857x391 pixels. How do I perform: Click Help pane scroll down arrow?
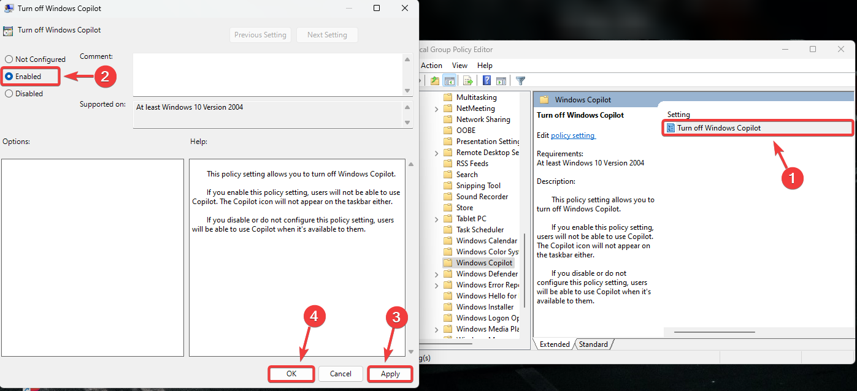[x=410, y=352]
